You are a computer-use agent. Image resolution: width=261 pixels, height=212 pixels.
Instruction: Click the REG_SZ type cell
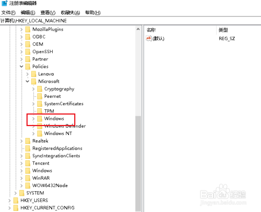tap(227, 39)
